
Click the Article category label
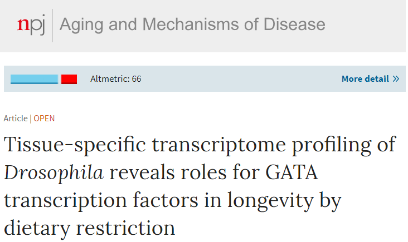click(x=16, y=118)
